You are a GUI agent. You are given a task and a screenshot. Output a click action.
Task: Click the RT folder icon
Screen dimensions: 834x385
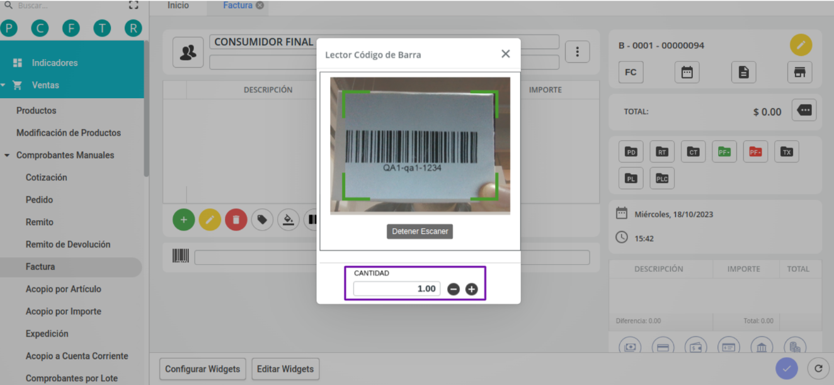[662, 152]
